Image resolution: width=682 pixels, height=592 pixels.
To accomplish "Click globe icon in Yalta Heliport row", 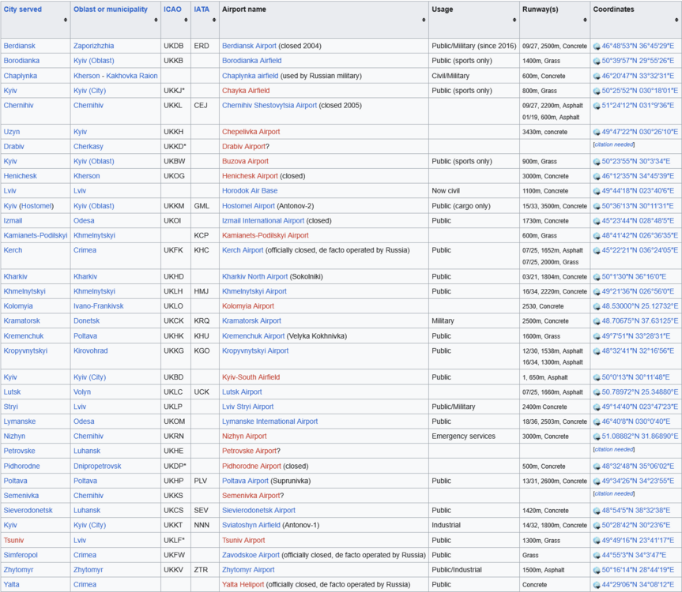I will (597, 586).
